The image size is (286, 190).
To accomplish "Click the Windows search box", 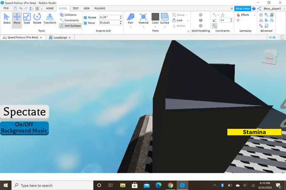I will [53, 185].
